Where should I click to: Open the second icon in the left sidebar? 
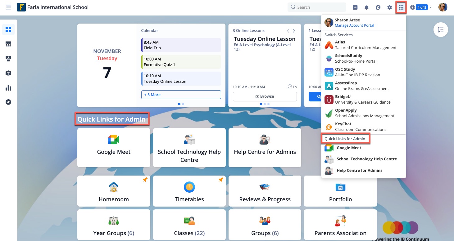point(8,44)
